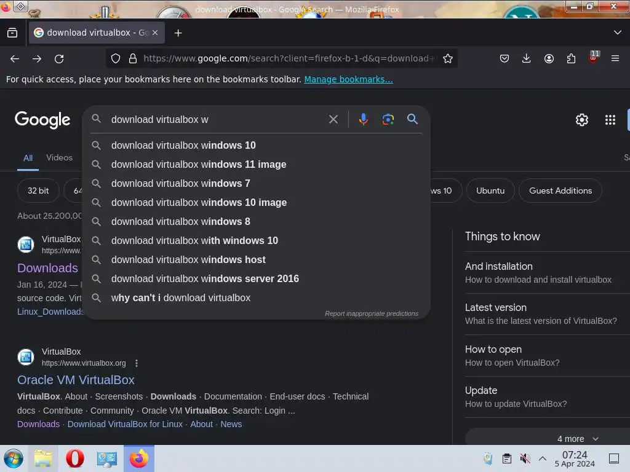Open the Firefox hamburger application menu
The width and height of the screenshot is (630, 472).
click(615, 58)
